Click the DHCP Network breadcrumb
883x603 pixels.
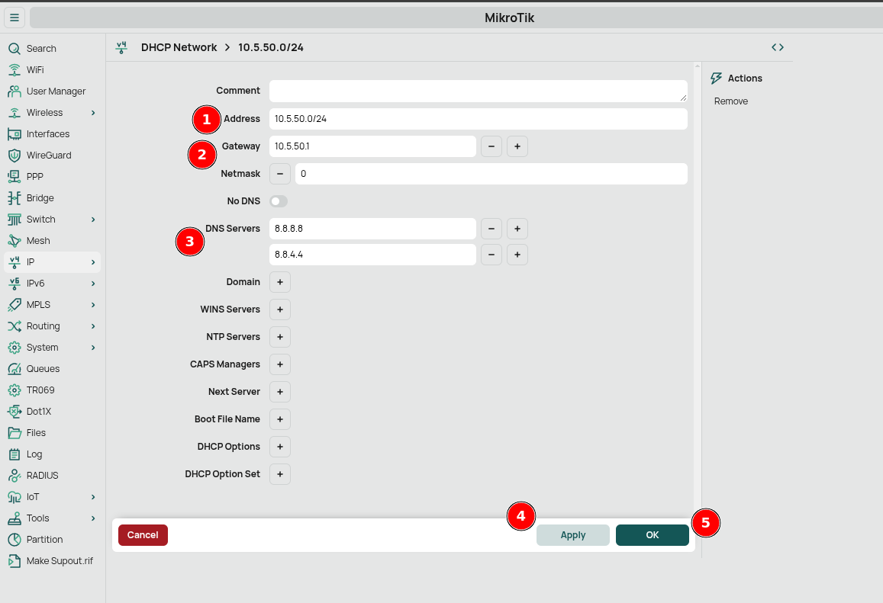[x=178, y=47]
